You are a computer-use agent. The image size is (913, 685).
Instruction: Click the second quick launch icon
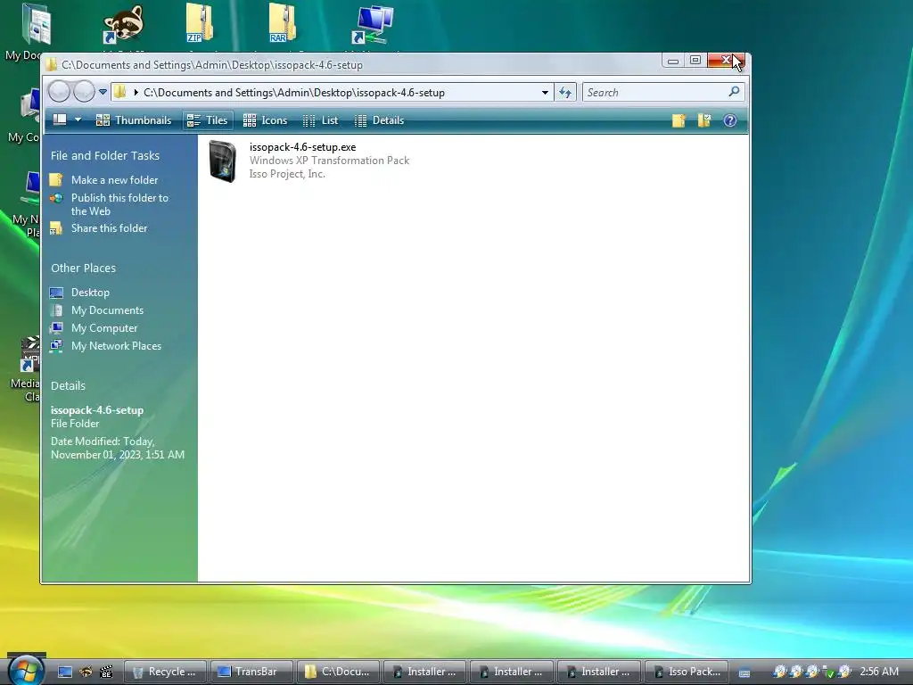(86, 673)
